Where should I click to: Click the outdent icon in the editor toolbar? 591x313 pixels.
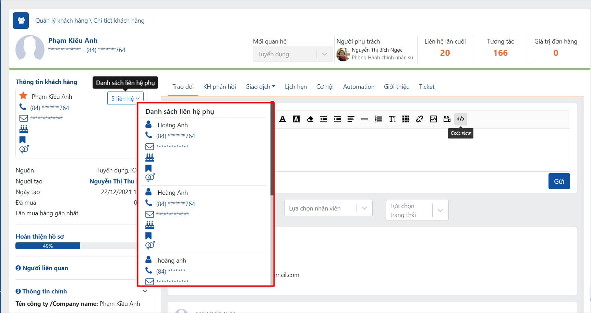tap(324, 119)
